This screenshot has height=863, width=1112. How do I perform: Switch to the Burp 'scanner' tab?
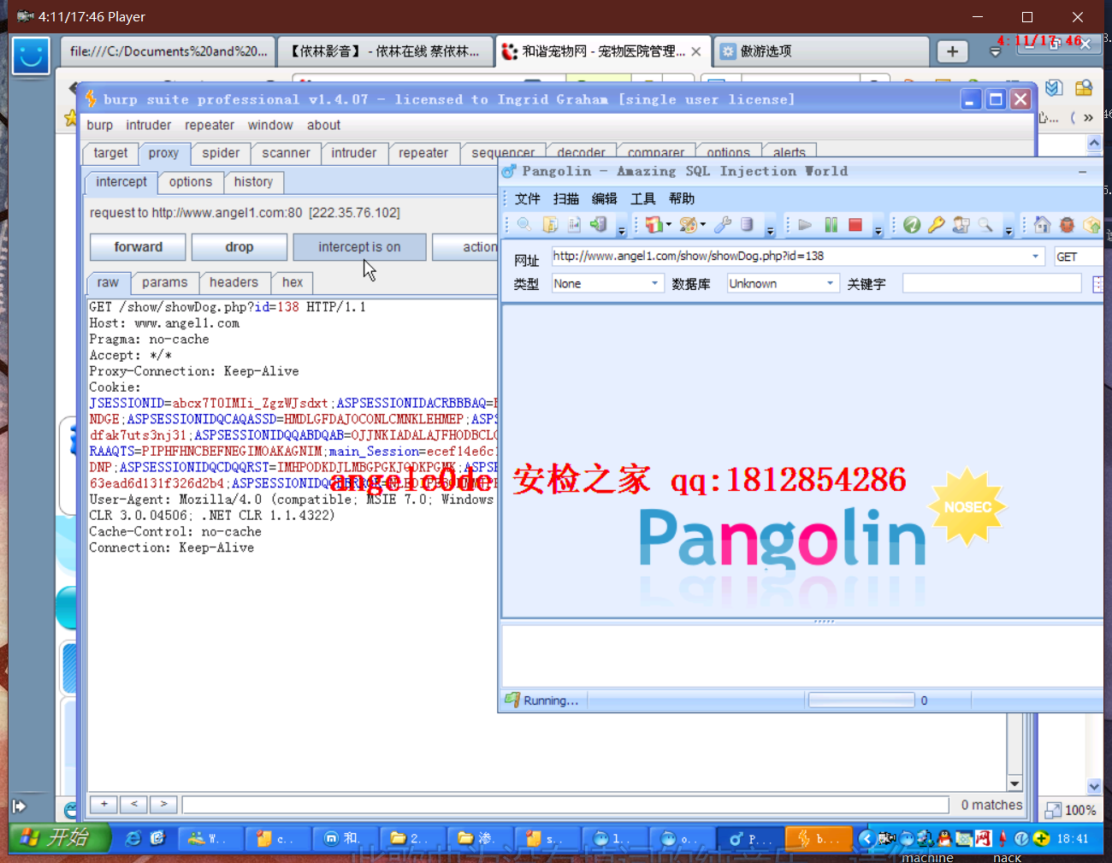pyautogui.click(x=286, y=153)
